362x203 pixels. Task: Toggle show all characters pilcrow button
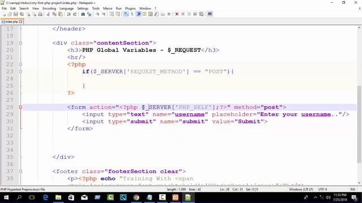[x=132, y=14]
